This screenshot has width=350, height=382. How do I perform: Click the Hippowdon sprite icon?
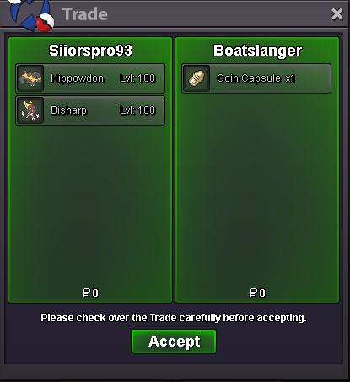point(30,78)
